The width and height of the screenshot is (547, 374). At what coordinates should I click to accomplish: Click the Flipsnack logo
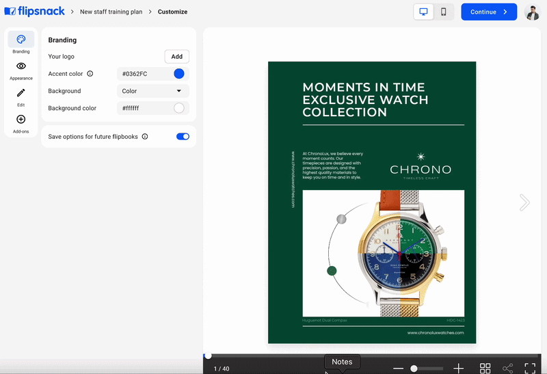[34, 12]
